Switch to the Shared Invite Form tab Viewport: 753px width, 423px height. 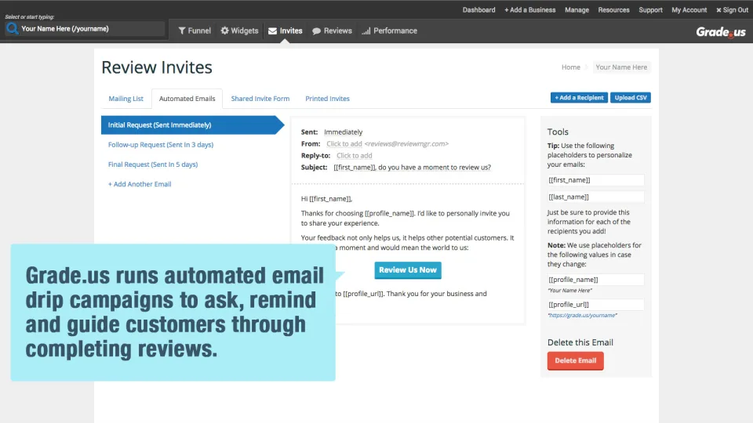click(260, 99)
